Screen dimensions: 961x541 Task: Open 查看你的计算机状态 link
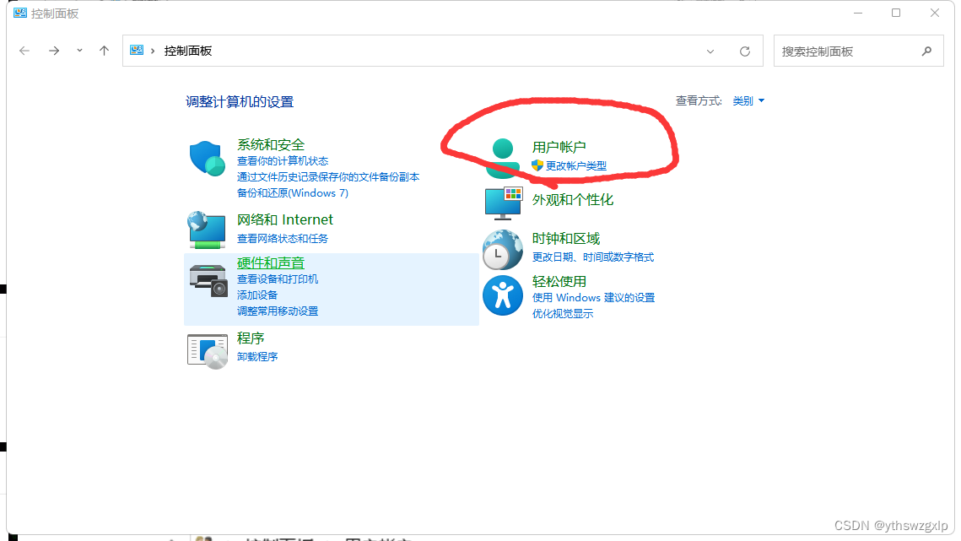pos(283,160)
